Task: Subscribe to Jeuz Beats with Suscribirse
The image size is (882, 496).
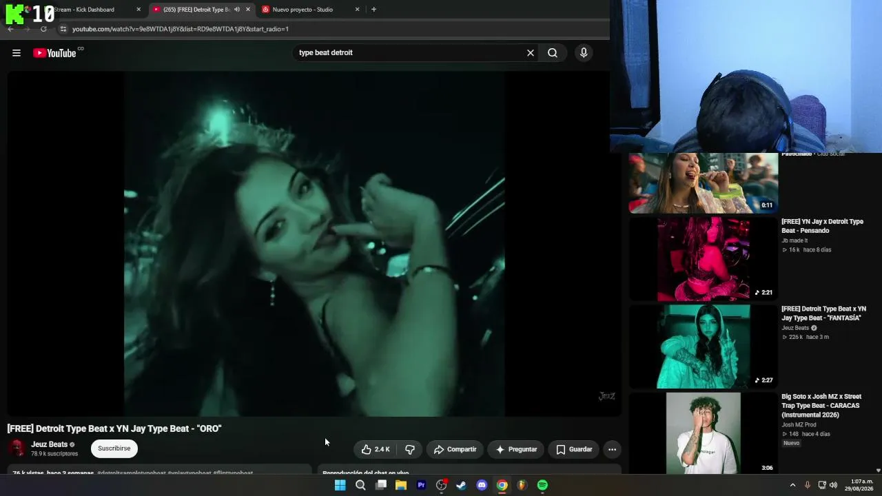Action: tap(114, 448)
